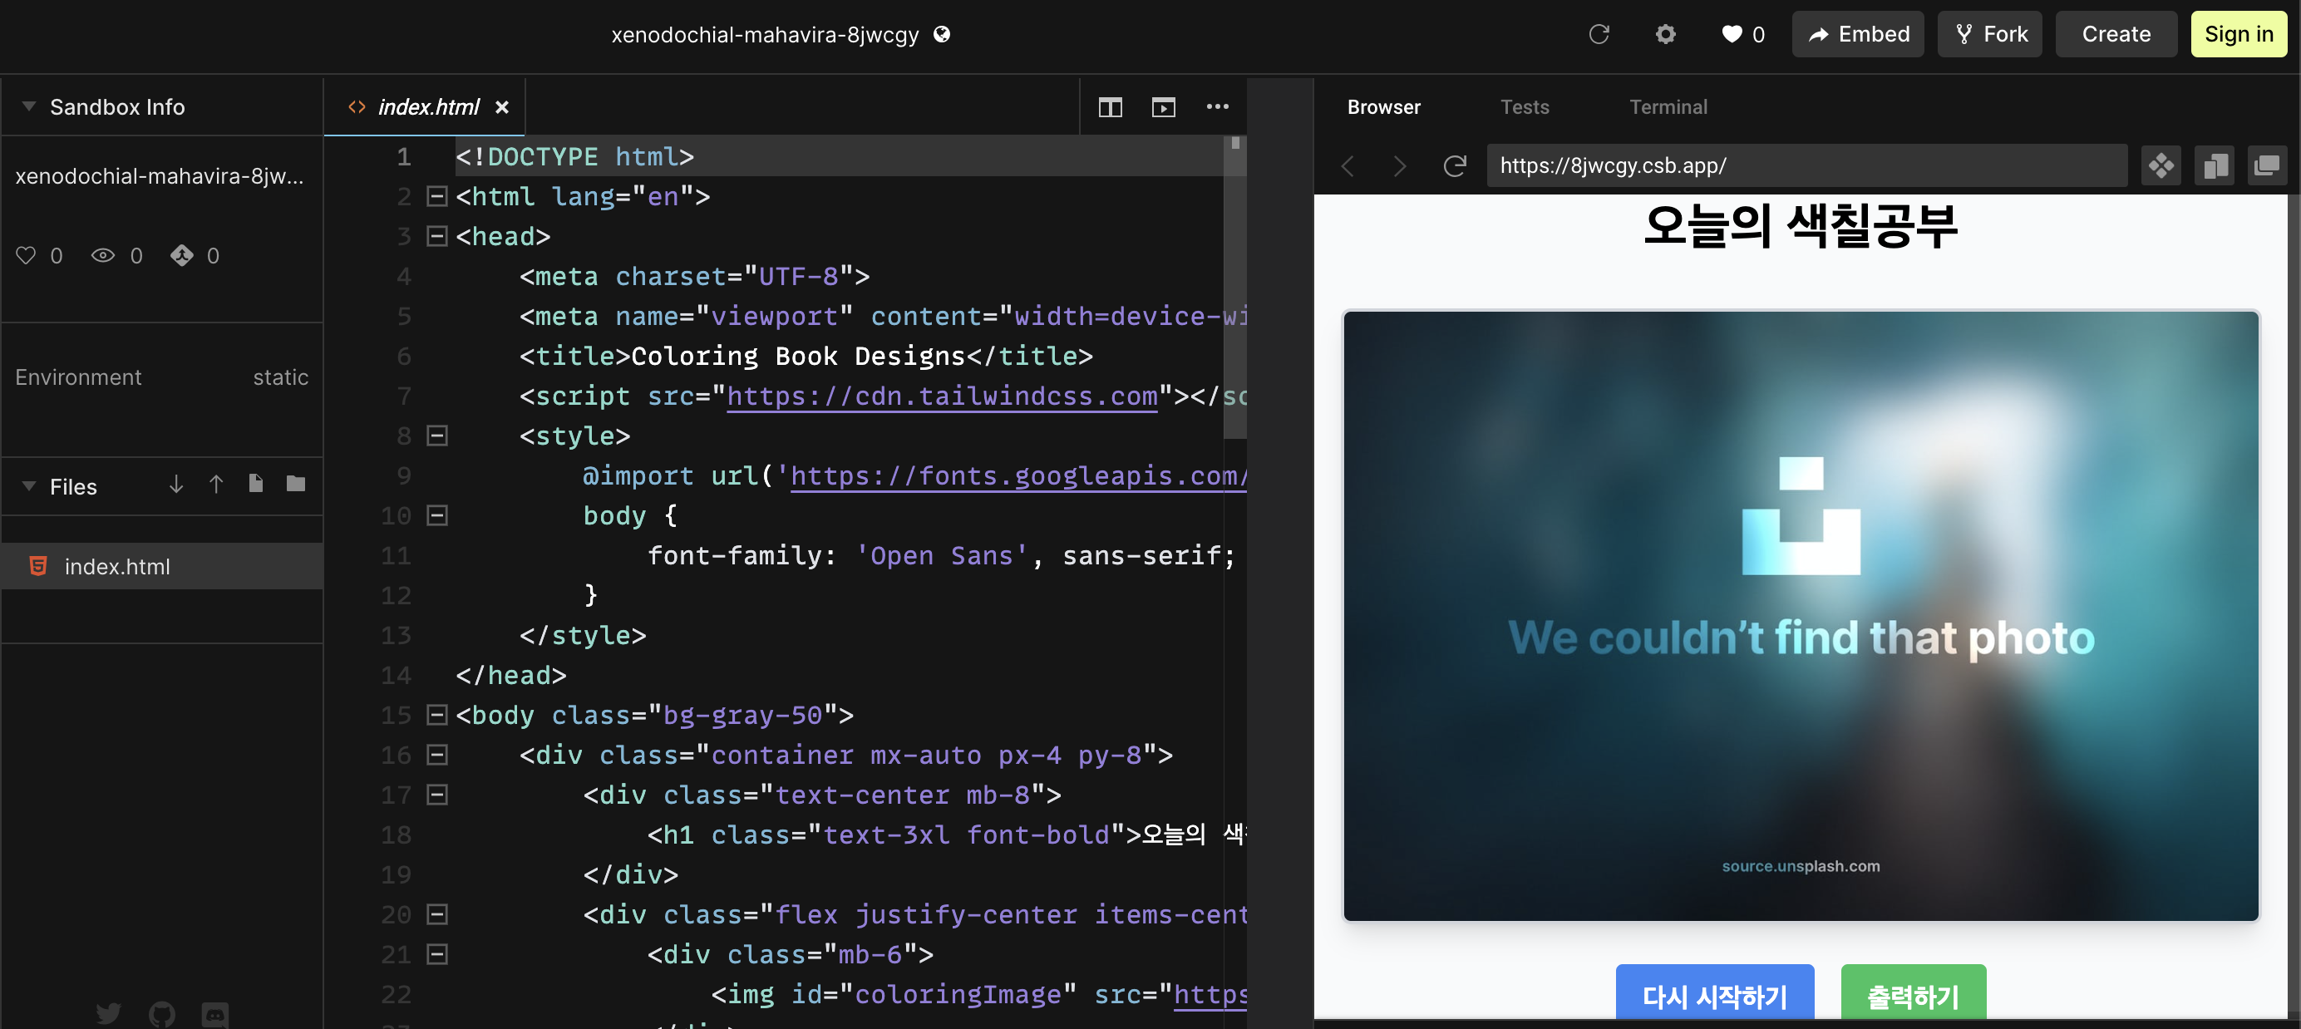Click the Sign in button
This screenshot has width=2301, height=1029.
click(2238, 34)
